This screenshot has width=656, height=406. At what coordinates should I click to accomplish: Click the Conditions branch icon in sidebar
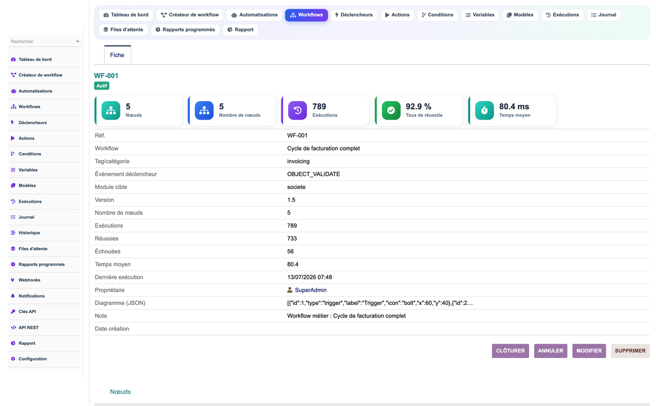point(13,154)
